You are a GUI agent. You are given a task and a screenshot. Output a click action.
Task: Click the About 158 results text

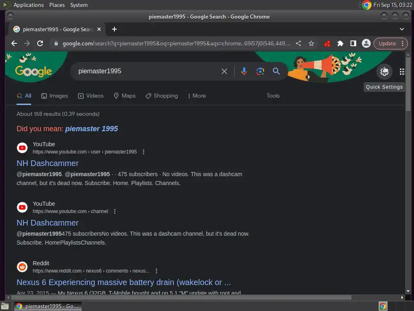point(58,114)
